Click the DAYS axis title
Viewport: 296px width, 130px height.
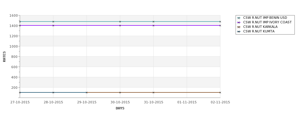point(120,108)
